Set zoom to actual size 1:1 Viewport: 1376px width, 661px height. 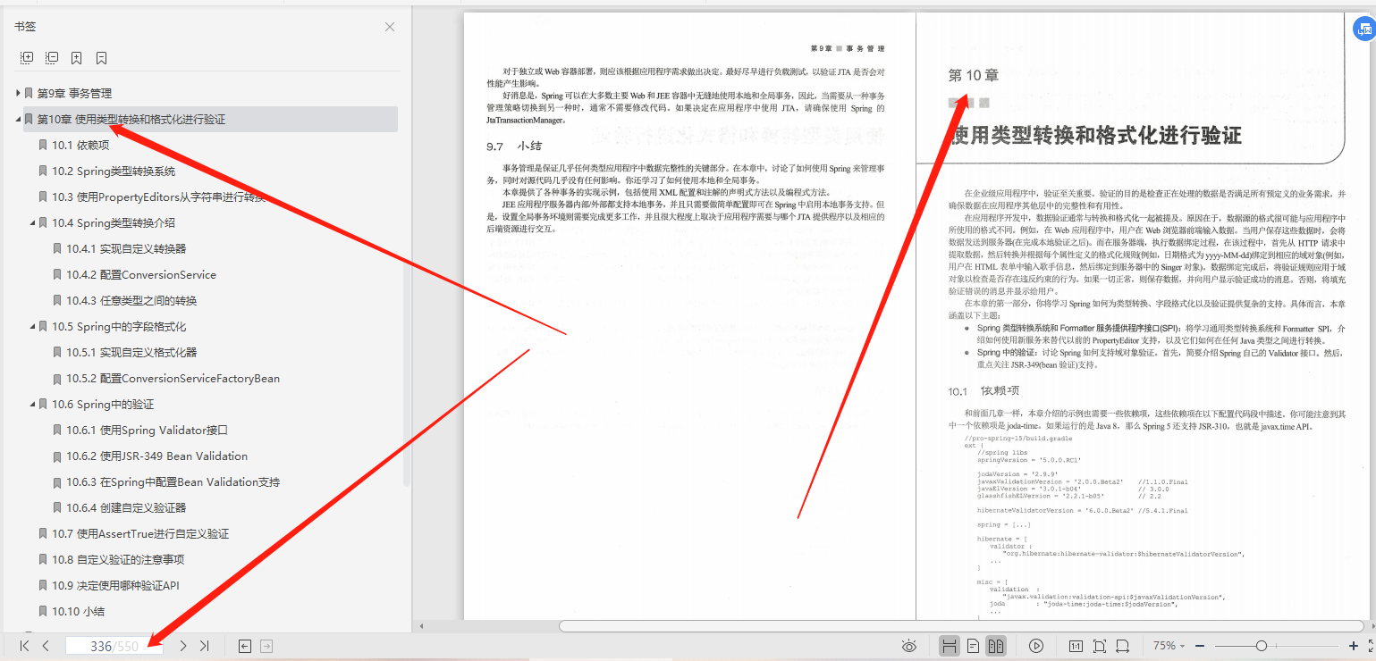(1076, 646)
